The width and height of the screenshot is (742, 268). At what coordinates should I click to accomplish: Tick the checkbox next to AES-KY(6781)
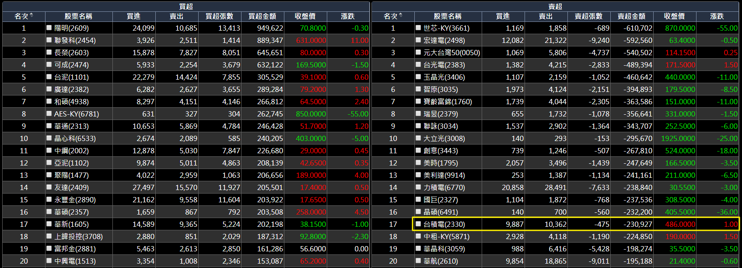point(49,113)
